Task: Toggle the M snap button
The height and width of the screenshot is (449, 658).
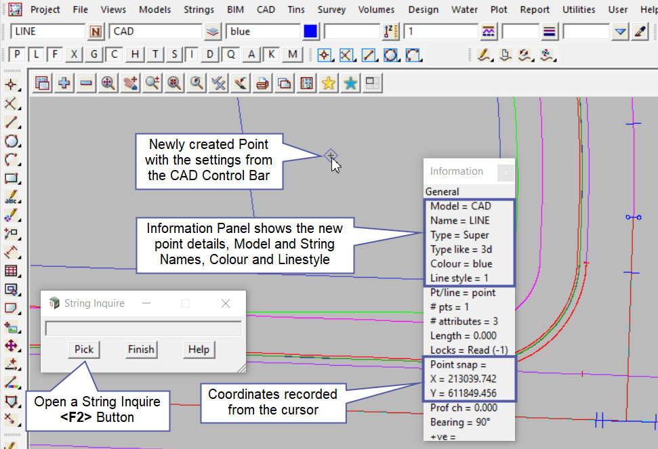Action: click(x=292, y=55)
